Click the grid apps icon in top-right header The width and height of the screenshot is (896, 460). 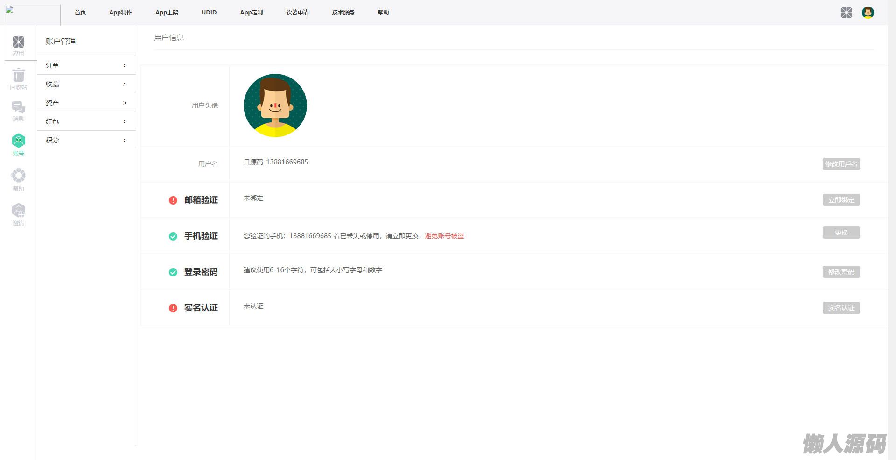tap(846, 13)
